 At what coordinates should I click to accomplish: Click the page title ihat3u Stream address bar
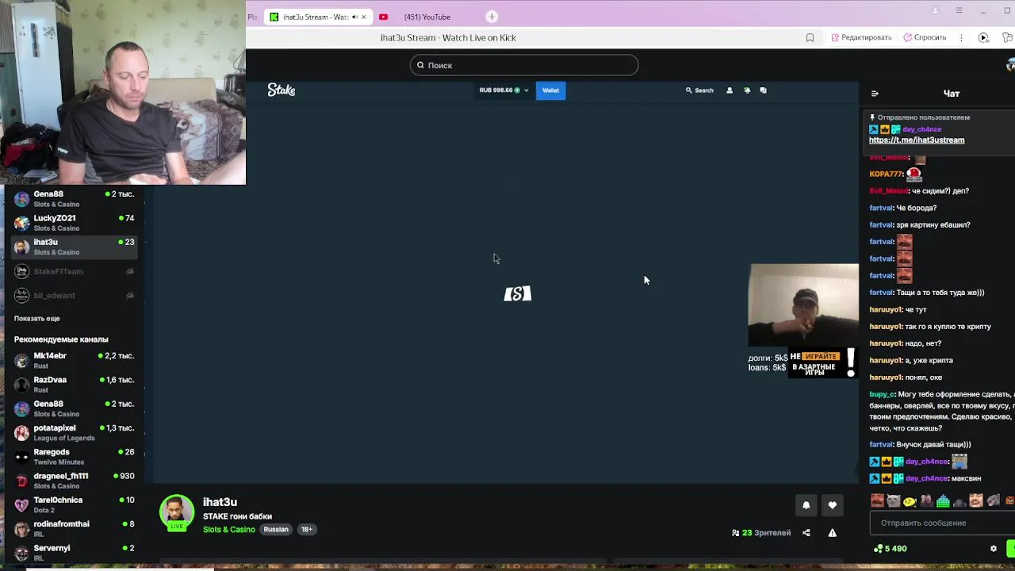pyautogui.click(x=448, y=37)
